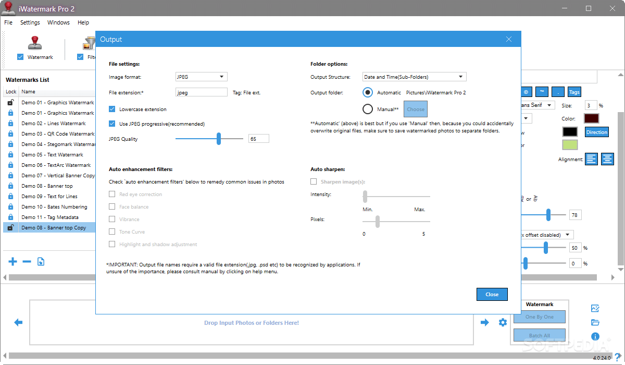Open Output Structure dropdown
625x365 pixels.
pos(414,77)
